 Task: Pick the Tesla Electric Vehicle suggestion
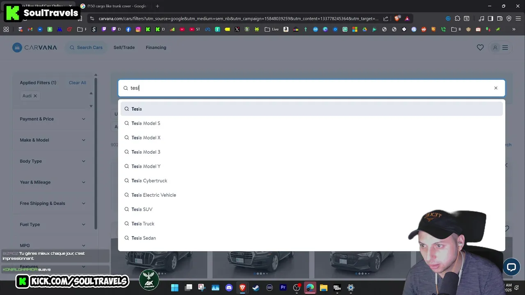coord(311,195)
